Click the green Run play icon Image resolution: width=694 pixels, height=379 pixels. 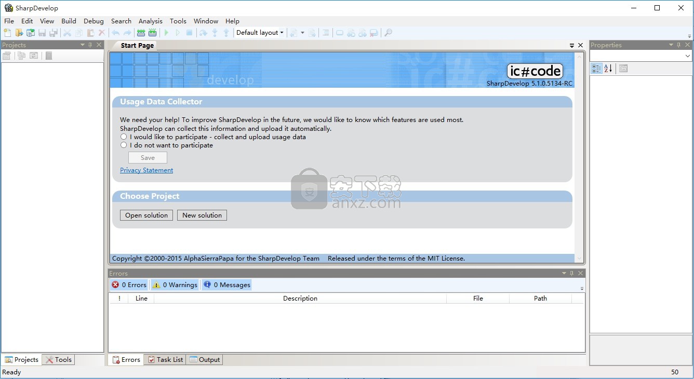[x=166, y=33]
